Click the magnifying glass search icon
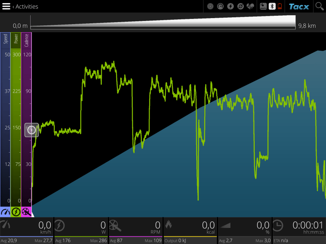The height and width of the screenshot is (244, 326). tap(319, 6)
